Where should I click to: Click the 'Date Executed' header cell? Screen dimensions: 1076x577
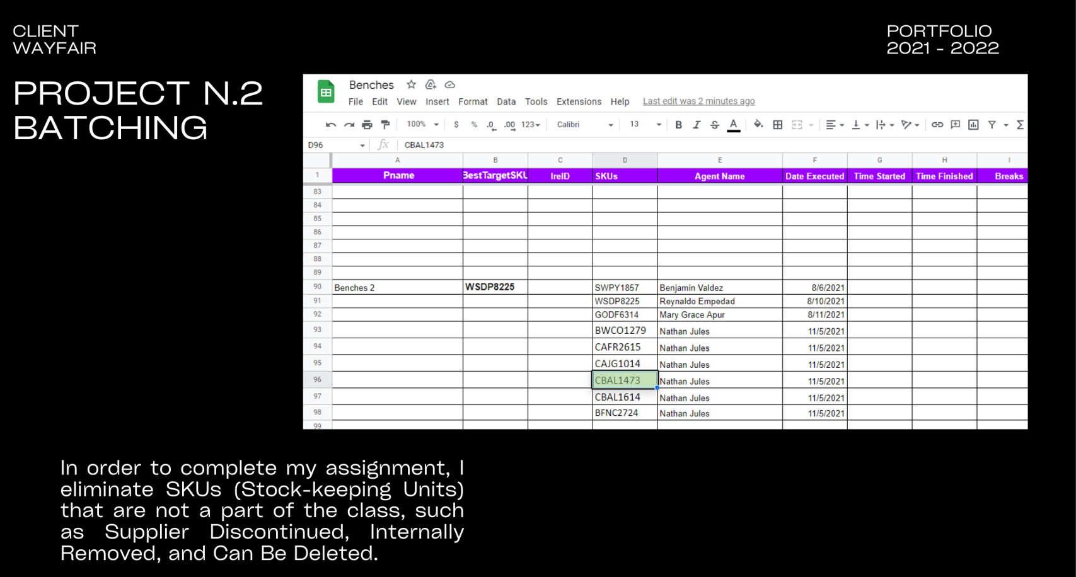tap(814, 176)
